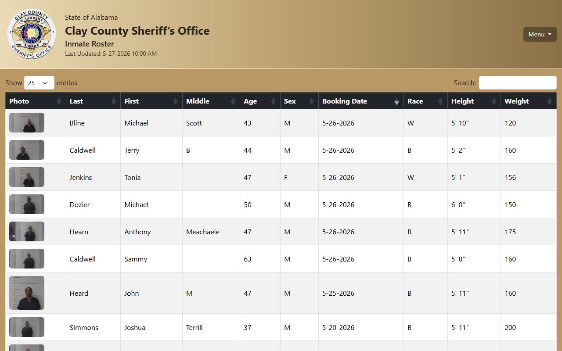
Task: Click the age value 43
Action: 248,123
